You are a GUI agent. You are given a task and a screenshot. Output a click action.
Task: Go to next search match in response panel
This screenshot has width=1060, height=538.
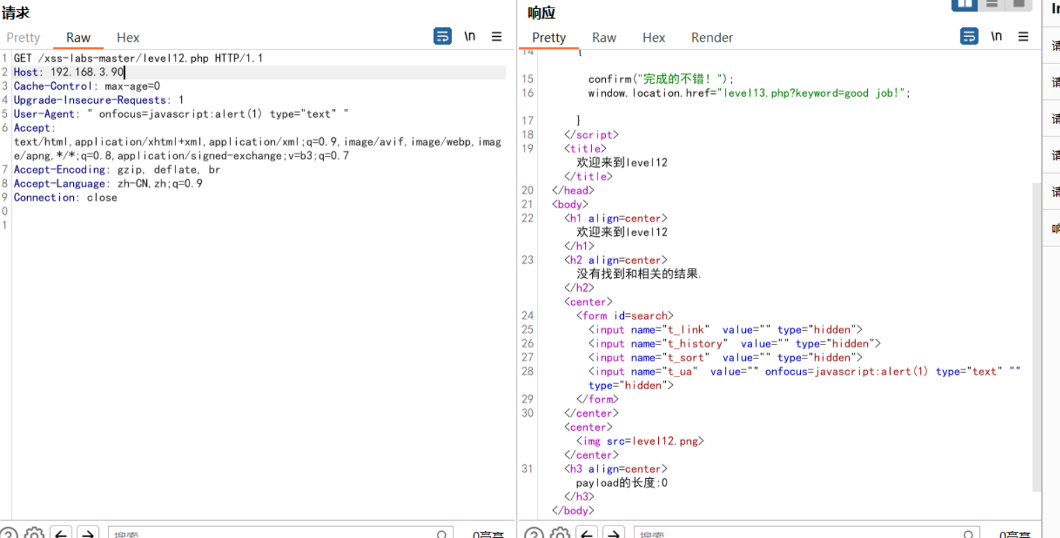[614, 533]
